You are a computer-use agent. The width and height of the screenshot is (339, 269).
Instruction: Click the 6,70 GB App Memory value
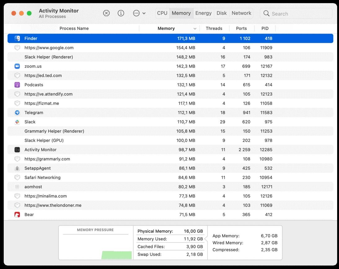(x=269, y=236)
